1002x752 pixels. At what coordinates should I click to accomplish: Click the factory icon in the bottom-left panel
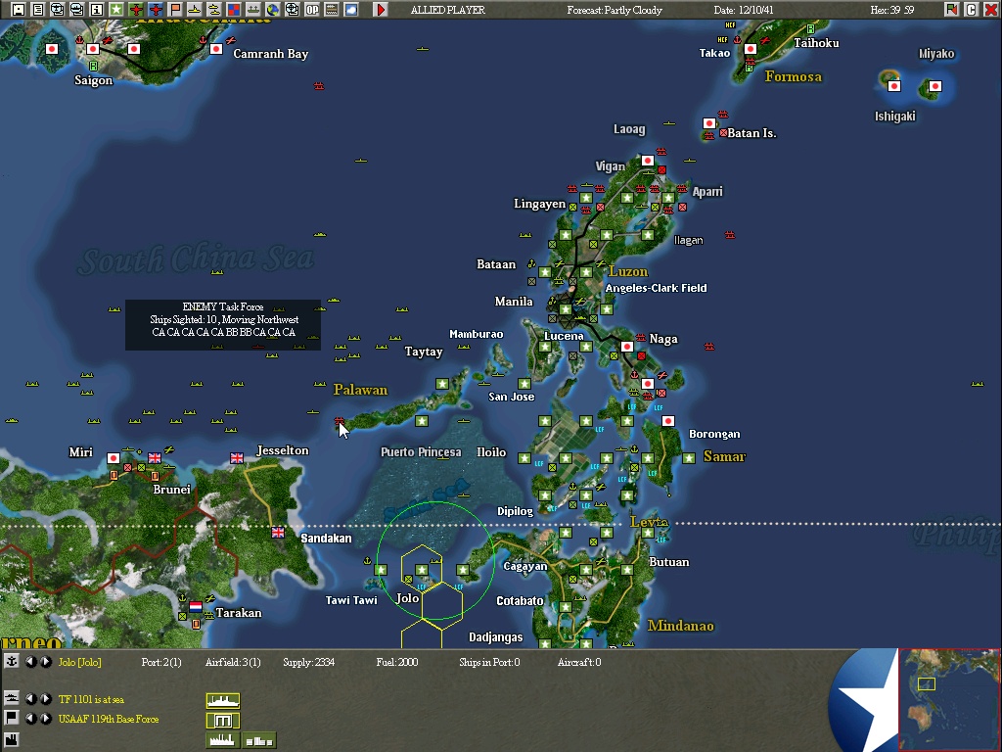point(12,740)
